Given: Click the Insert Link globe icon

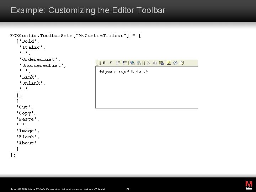Looking at the screenshot, I should (x=132, y=63).
